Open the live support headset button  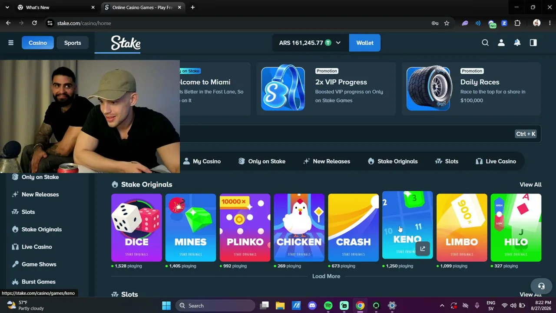pyautogui.click(x=541, y=286)
